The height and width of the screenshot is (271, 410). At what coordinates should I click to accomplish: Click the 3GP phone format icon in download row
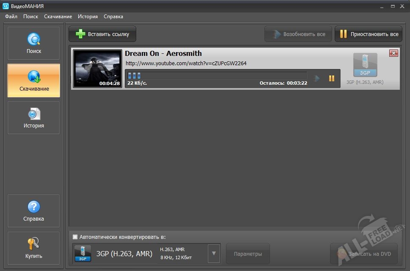pos(365,65)
